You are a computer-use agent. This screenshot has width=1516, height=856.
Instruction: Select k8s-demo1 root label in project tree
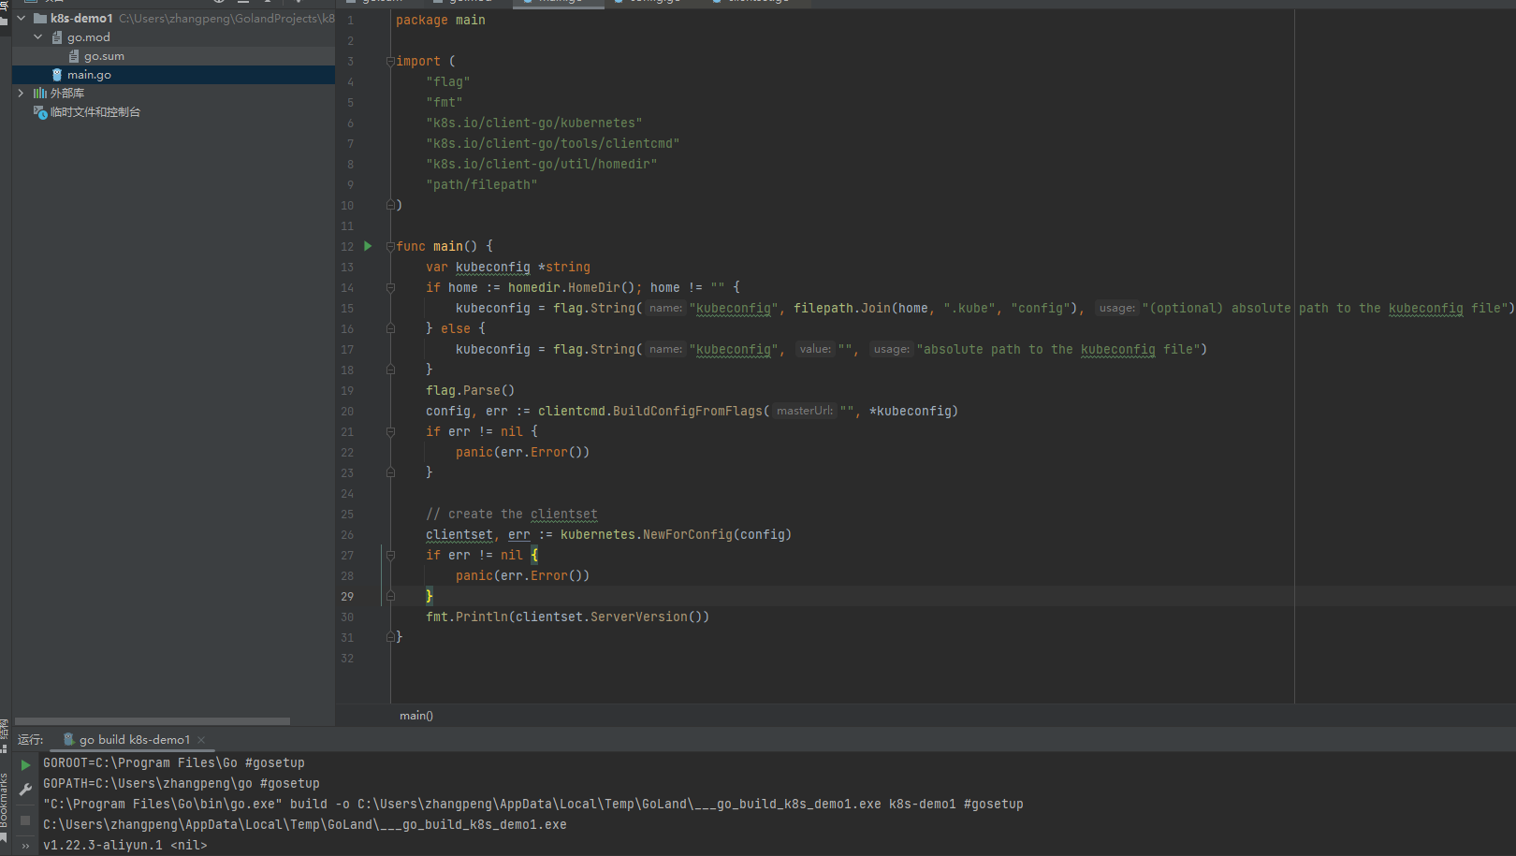pyautogui.click(x=81, y=18)
